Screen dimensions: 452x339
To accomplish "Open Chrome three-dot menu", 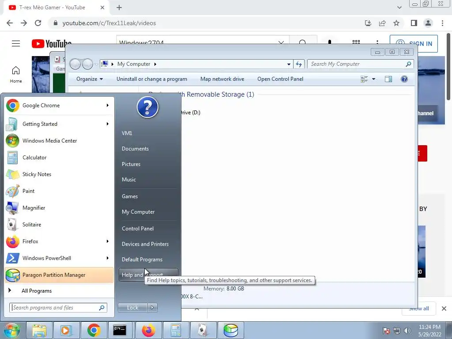I will [442, 23].
